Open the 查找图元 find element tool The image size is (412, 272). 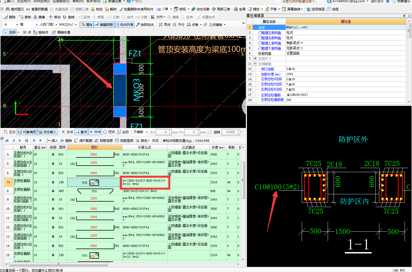click(x=15, y=9)
